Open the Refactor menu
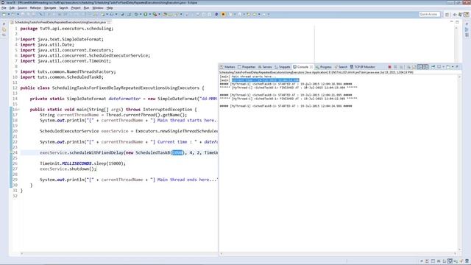 [35, 8]
